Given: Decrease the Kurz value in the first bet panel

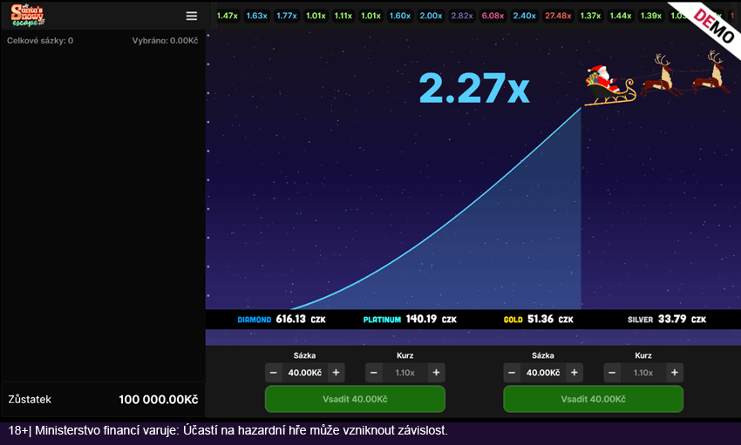Looking at the screenshot, I should [x=374, y=373].
